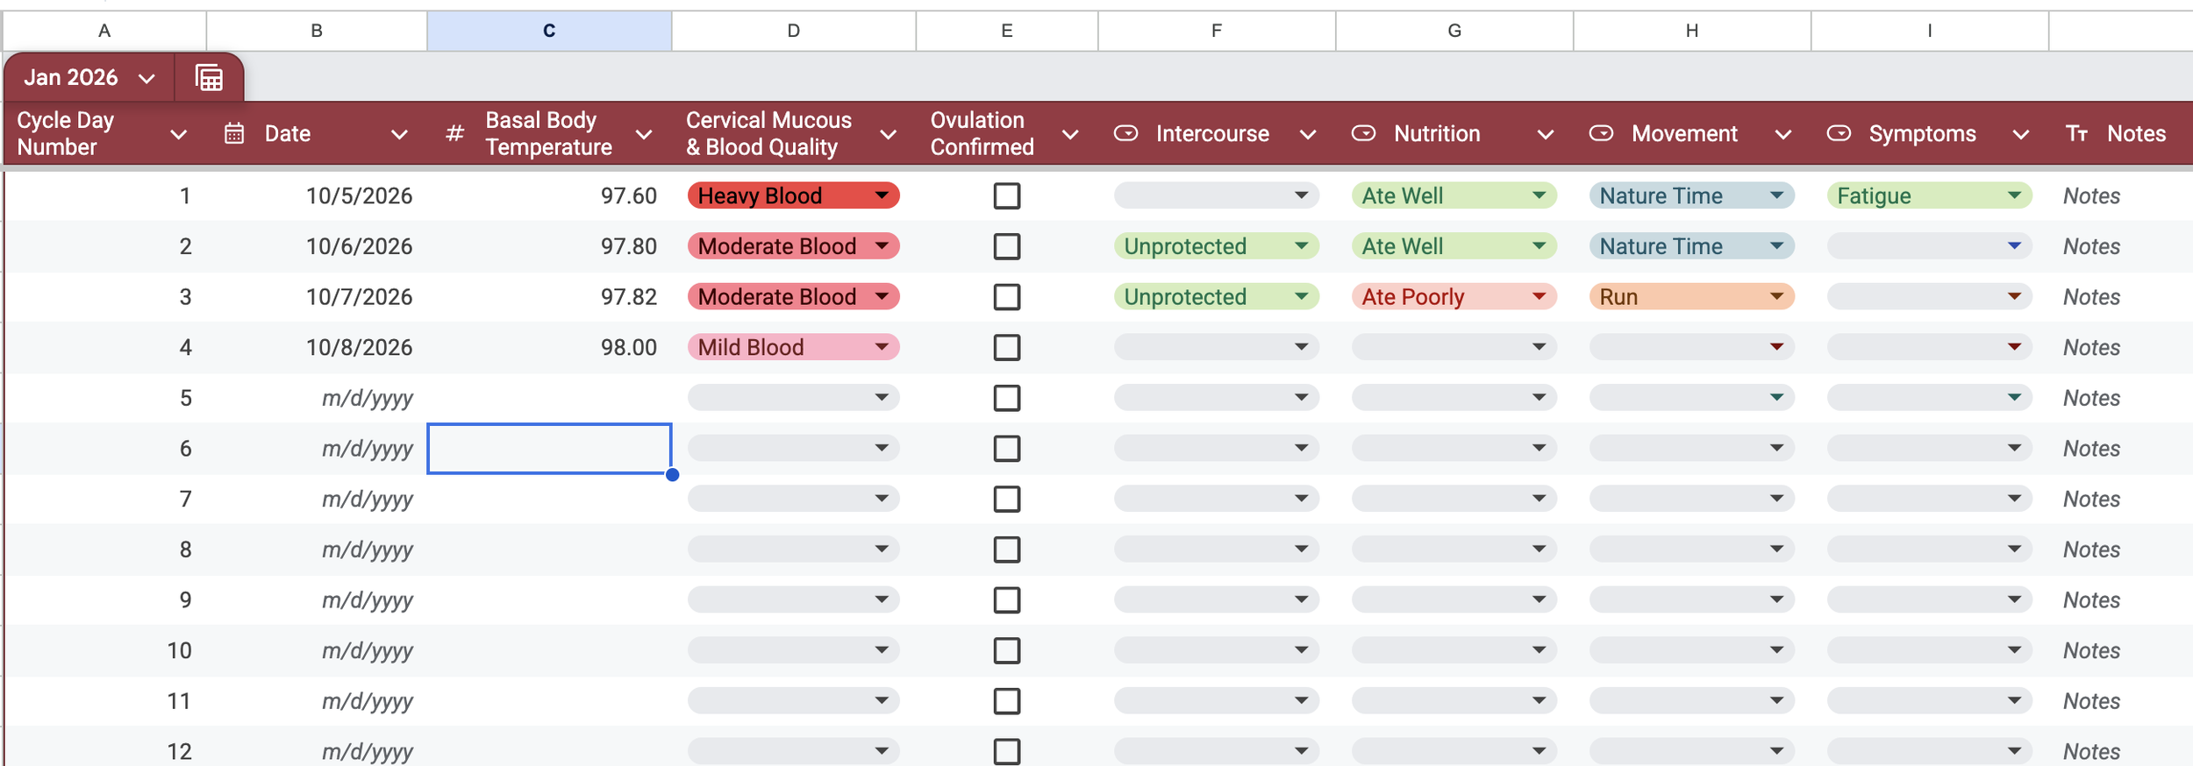Open empty Symptoms dropdown for day 11
The width and height of the screenshot is (2193, 766).
tap(1929, 701)
